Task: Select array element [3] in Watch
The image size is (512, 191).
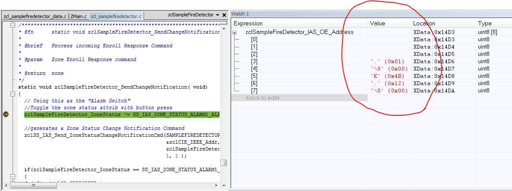Action: [x=254, y=62]
